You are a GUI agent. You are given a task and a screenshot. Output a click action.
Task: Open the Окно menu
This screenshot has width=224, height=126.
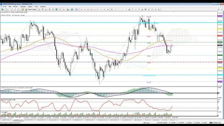point(36,7)
